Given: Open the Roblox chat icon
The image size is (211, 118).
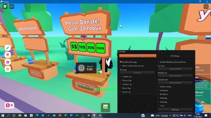Looking at the screenshot, I should point(12,7).
